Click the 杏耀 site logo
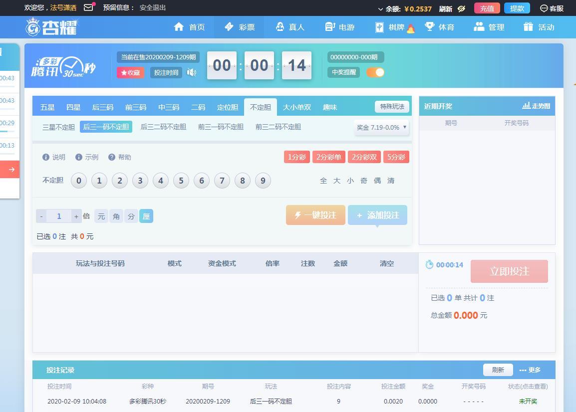Screen dimensions: 576x412 [51, 27]
